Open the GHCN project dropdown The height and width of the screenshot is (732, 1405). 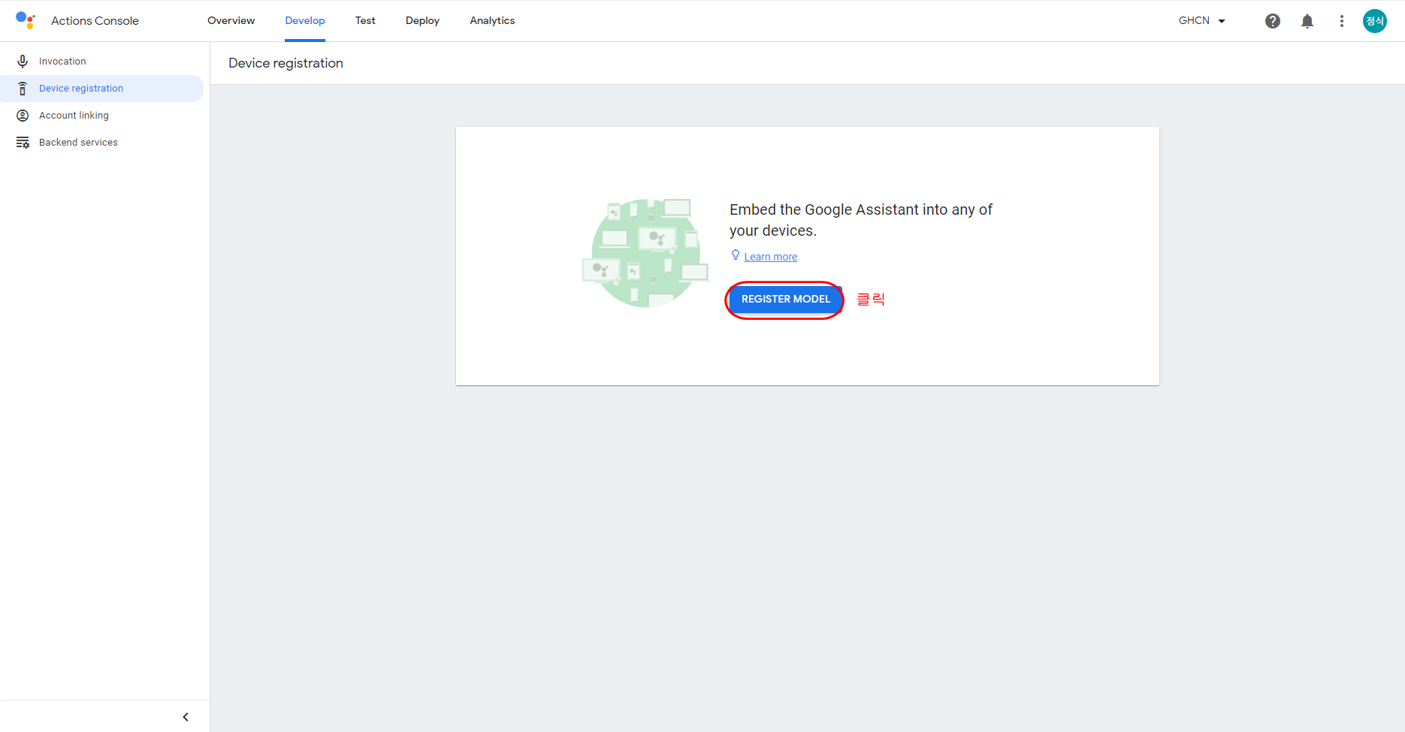tap(1202, 21)
